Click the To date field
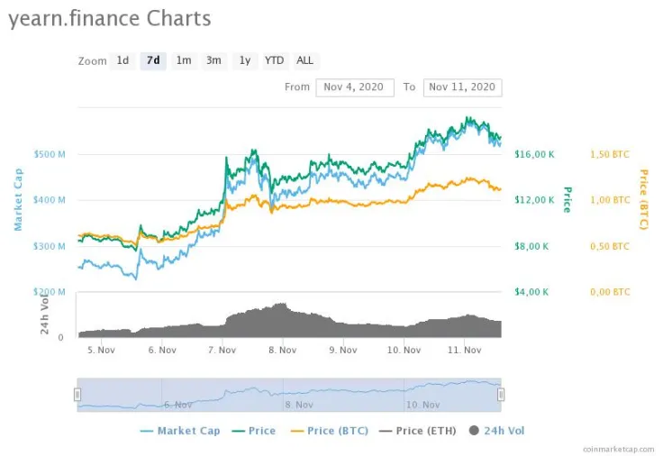 (x=462, y=87)
